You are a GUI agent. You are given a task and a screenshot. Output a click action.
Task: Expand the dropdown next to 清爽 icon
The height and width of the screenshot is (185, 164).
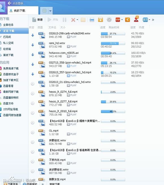(x=149, y=20)
